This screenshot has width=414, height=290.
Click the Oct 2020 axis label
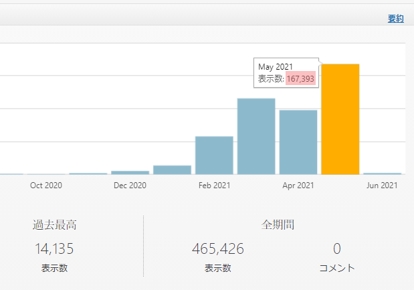click(46, 186)
